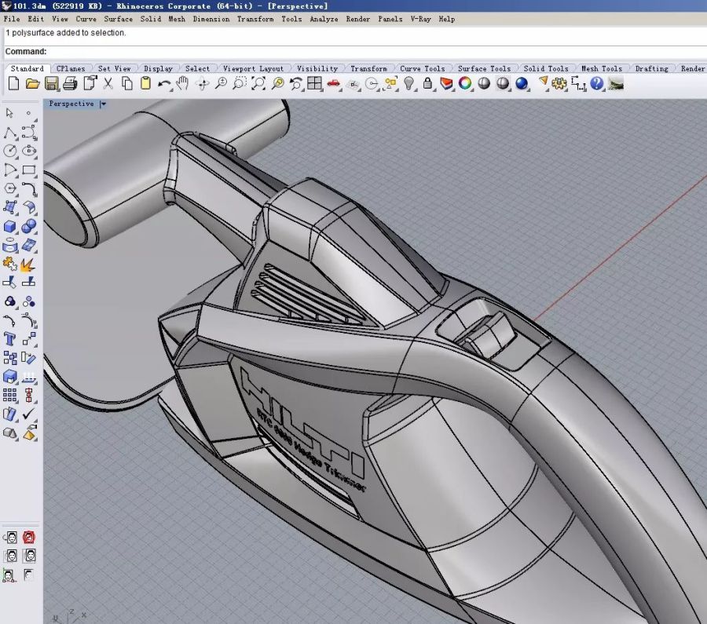Click the Explode tool icon
Viewport: 707px width, 624px height.
click(29, 265)
